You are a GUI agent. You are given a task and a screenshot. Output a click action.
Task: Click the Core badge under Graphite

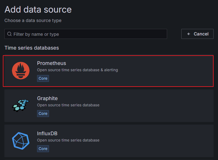click(x=43, y=114)
